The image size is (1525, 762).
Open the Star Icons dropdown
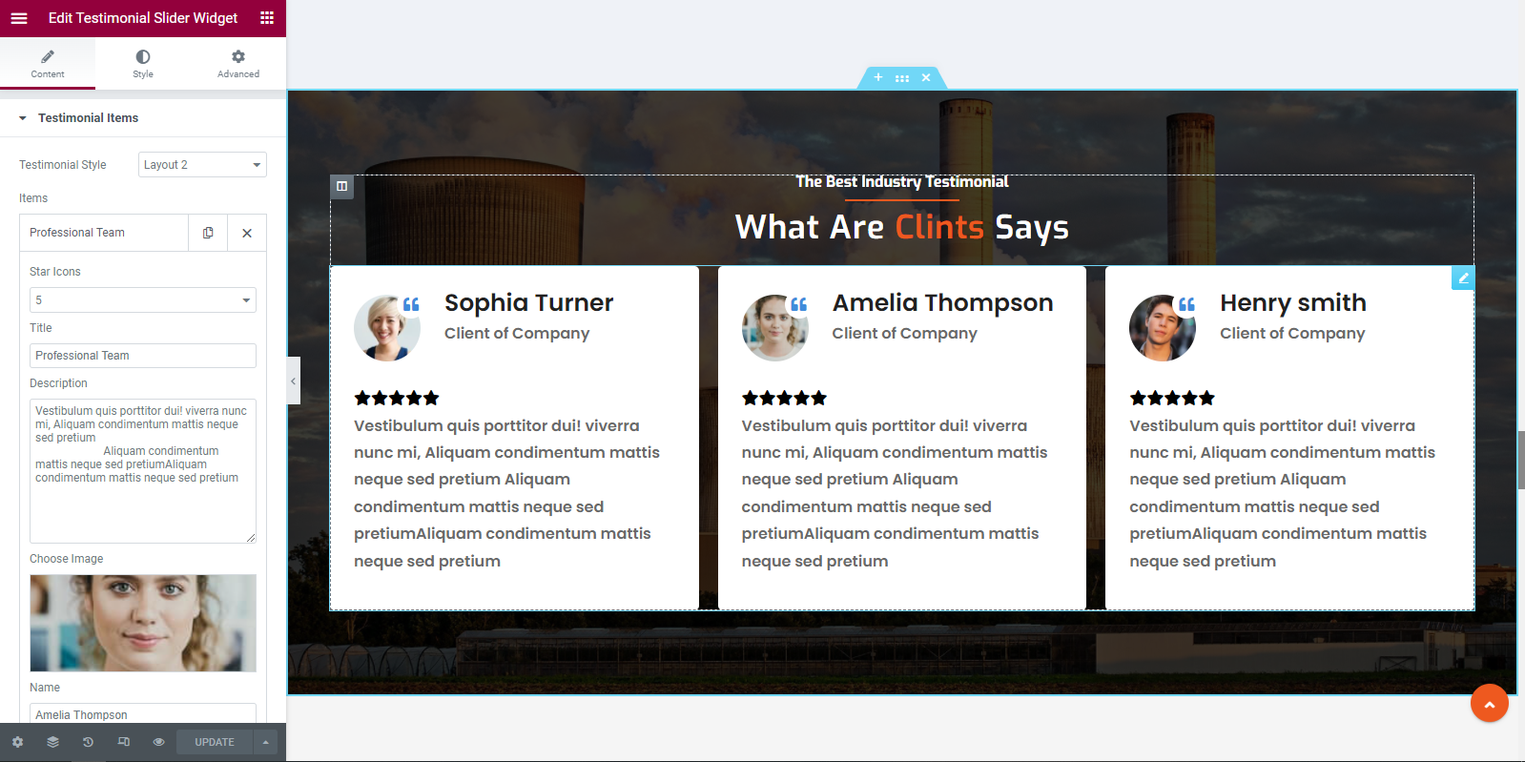tap(143, 300)
